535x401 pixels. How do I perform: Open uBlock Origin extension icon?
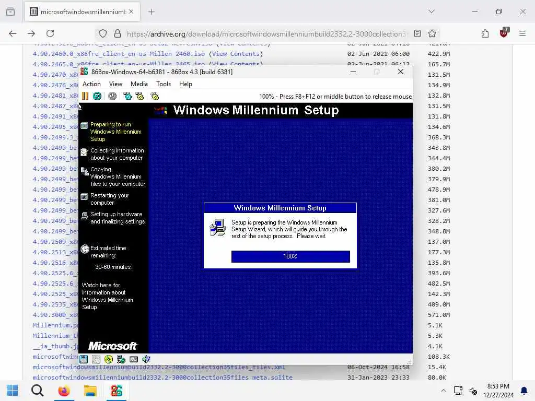click(504, 33)
